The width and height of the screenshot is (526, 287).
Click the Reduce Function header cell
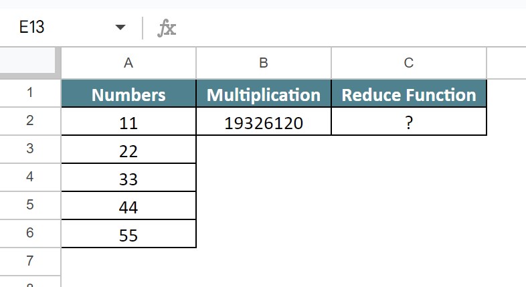click(x=409, y=94)
